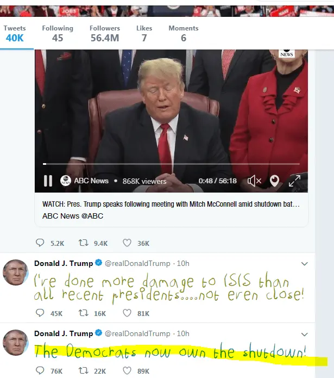
Task: Click the video progress bar
Action: [x=171, y=164]
